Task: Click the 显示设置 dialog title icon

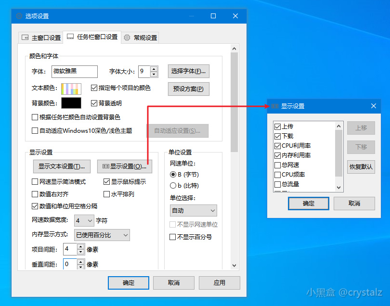Action: coord(274,106)
